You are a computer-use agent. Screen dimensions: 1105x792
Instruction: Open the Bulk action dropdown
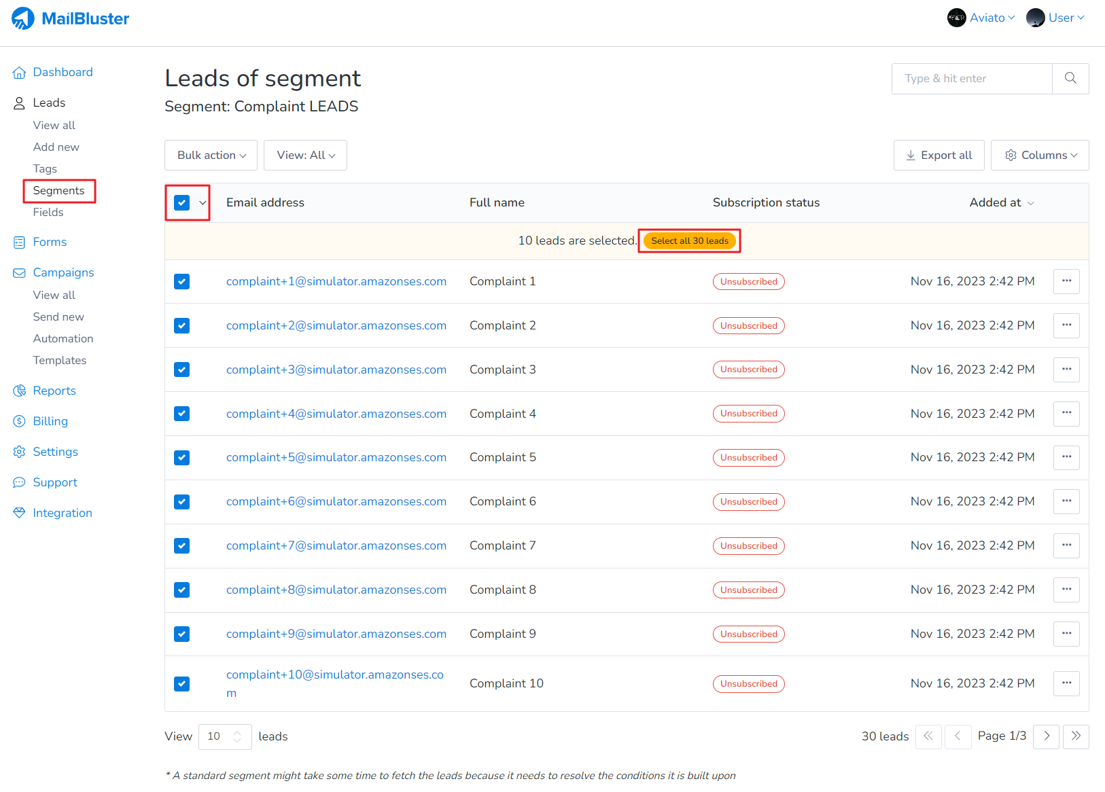[x=211, y=155]
